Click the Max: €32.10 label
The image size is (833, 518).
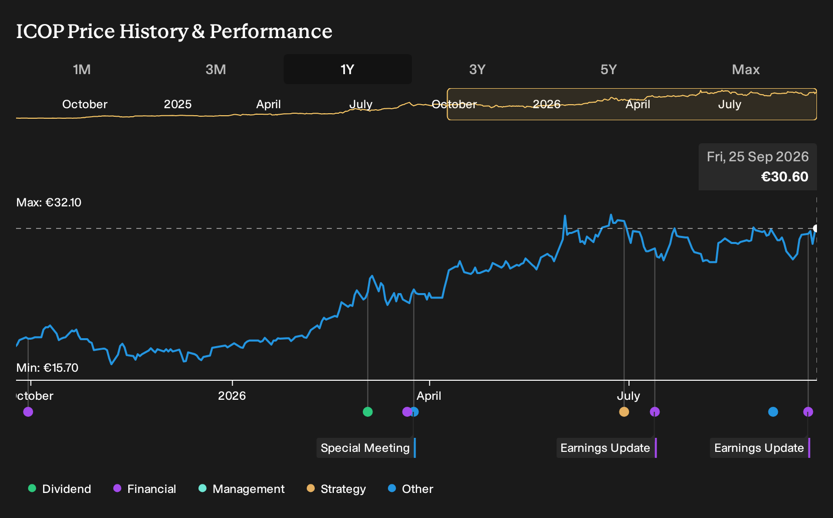49,202
